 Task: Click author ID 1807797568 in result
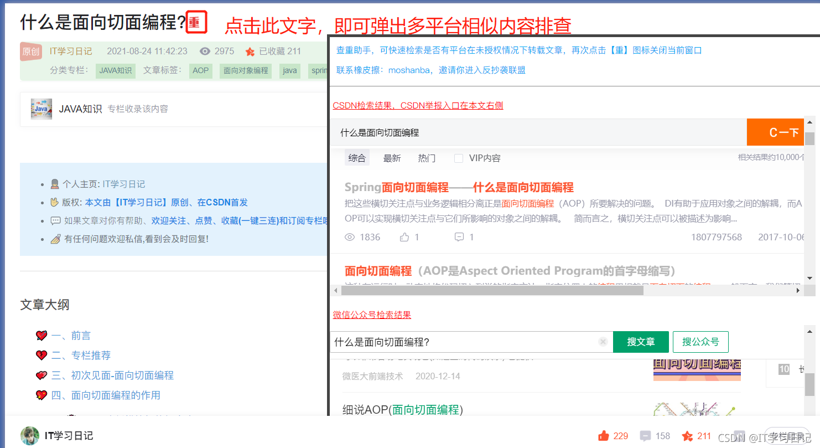point(717,237)
